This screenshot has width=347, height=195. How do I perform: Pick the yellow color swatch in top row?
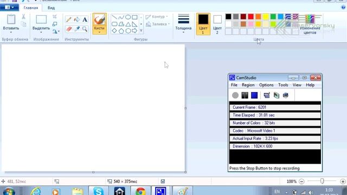point(266,17)
